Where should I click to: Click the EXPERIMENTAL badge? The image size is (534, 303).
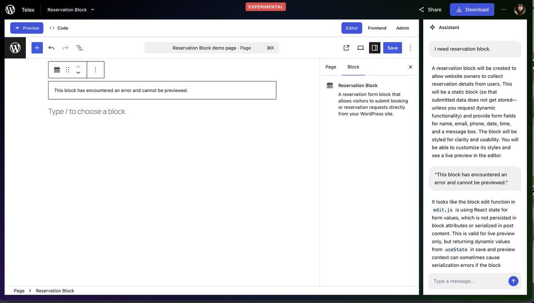(266, 7)
